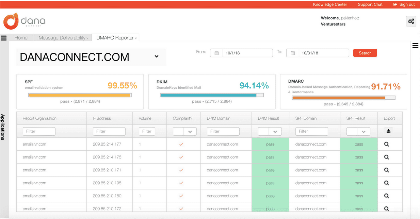Open the right-side hamburger menu
The height and width of the screenshot is (219, 420).
click(x=415, y=45)
